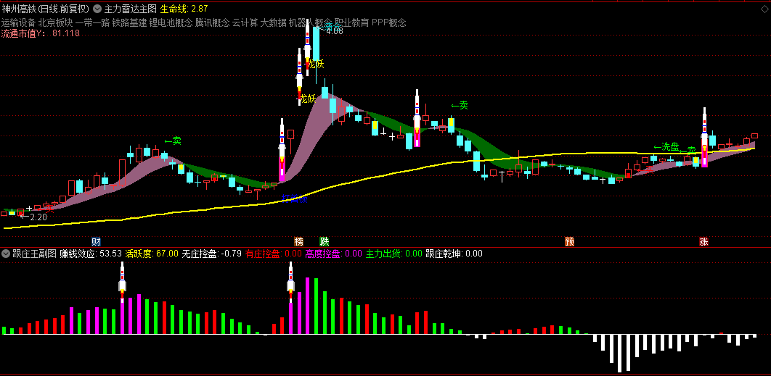Viewport: 771px width, 376px height.
Task: Open the PPP概念 concept tag
Action: pos(389,22)
